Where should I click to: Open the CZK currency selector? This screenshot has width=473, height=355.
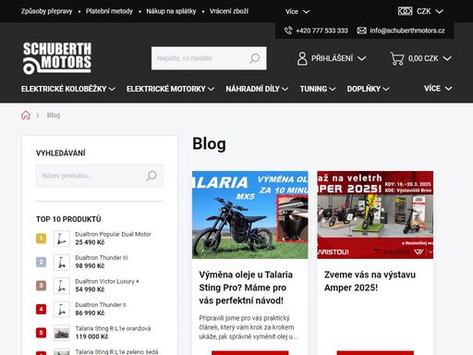(420, 11)
